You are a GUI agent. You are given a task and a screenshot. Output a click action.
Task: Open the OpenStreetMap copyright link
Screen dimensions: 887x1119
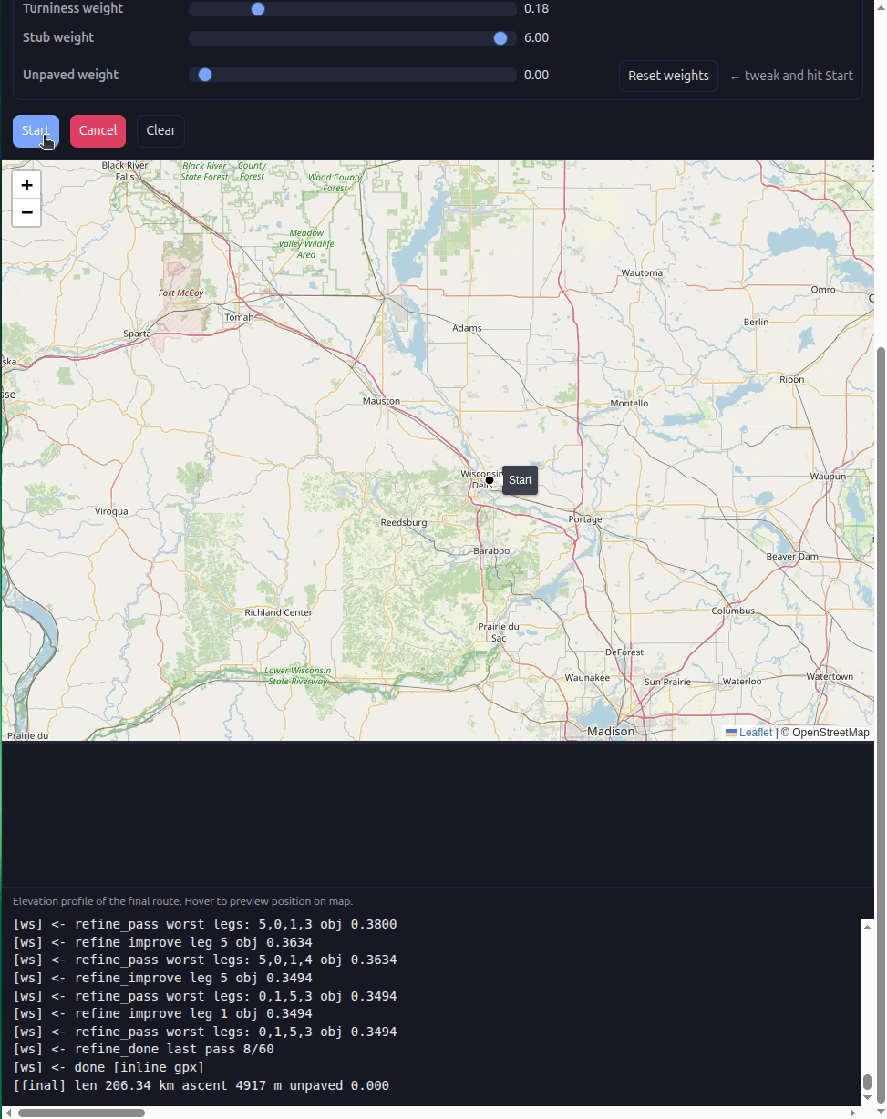pyautogui.click(x=830, y=733)
